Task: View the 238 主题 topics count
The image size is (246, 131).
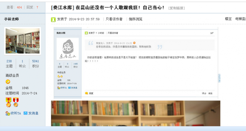Action: [x=9, y=64]
